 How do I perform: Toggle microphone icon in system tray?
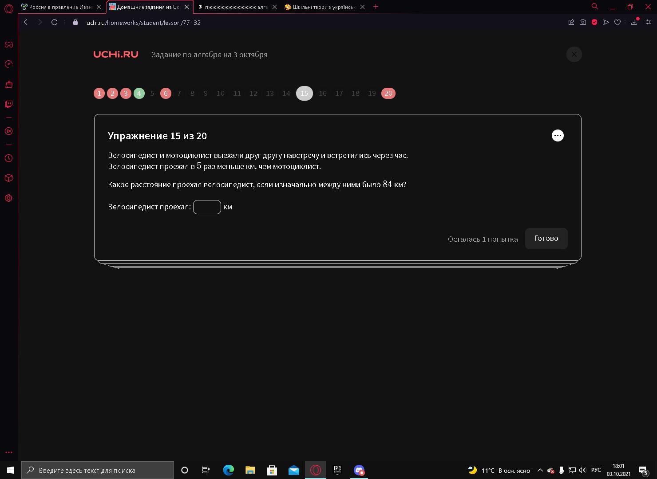click(561, 470)
